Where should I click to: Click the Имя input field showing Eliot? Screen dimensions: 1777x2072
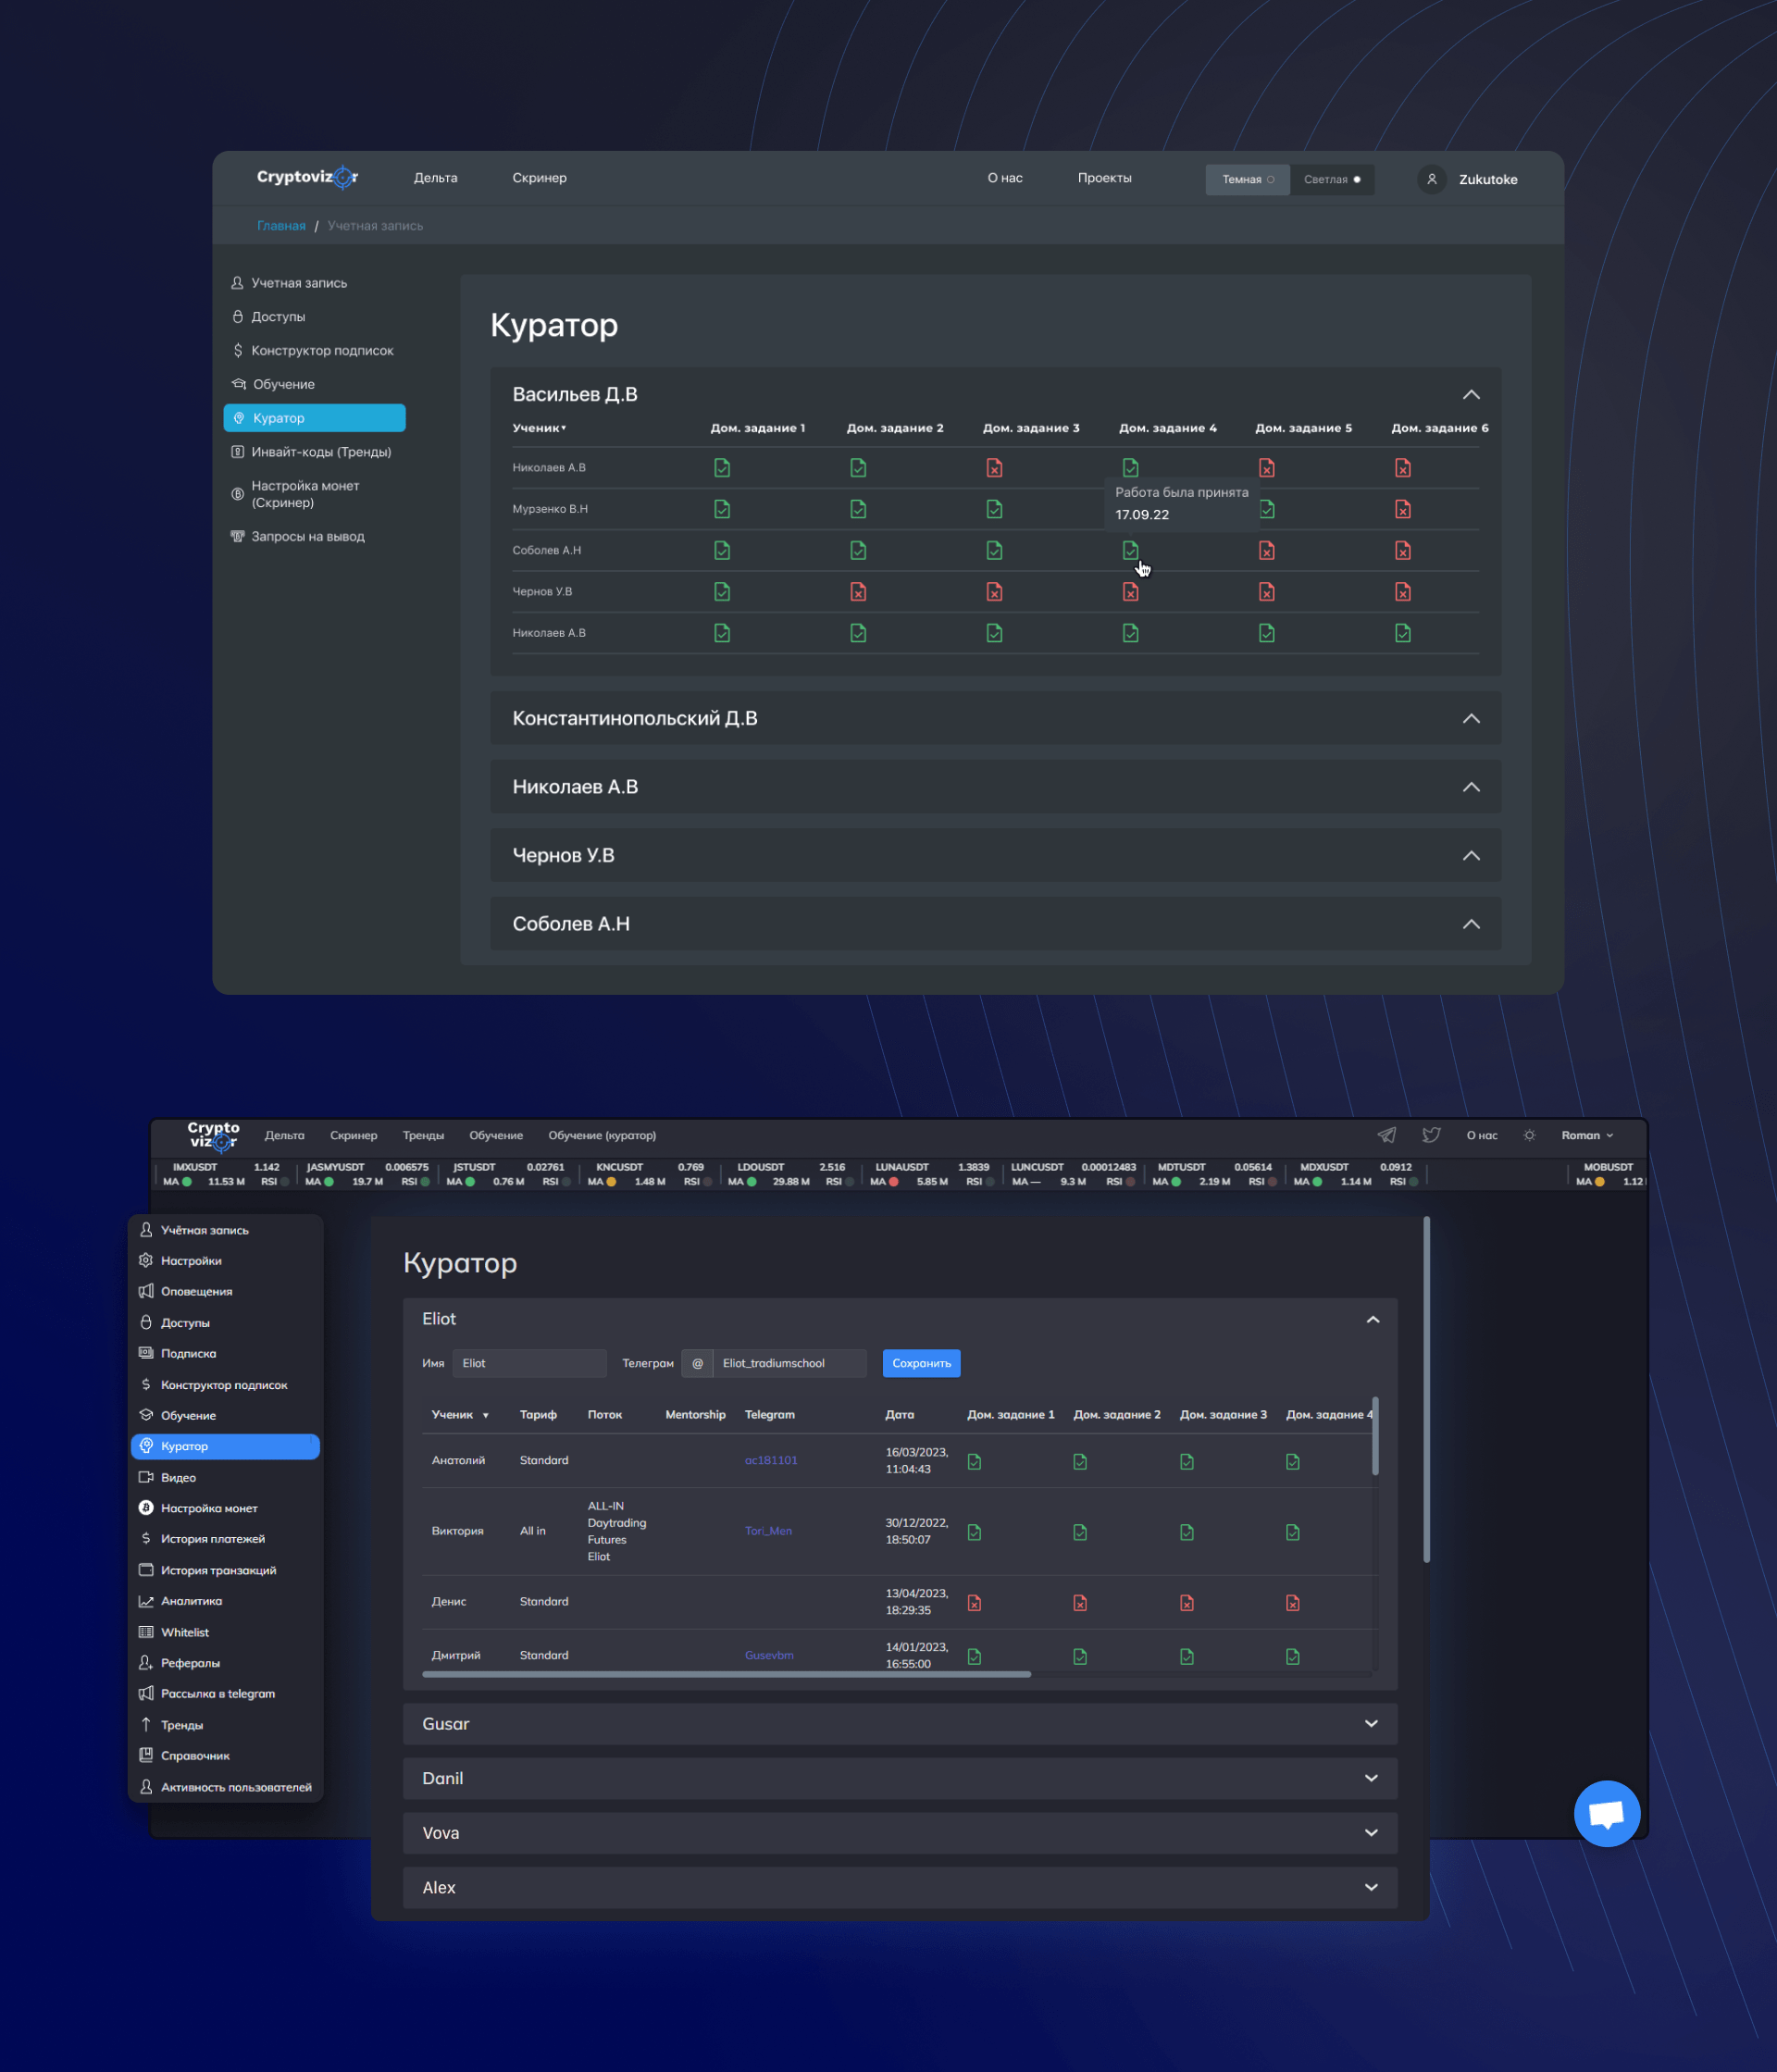click(x=529, y=1362)
